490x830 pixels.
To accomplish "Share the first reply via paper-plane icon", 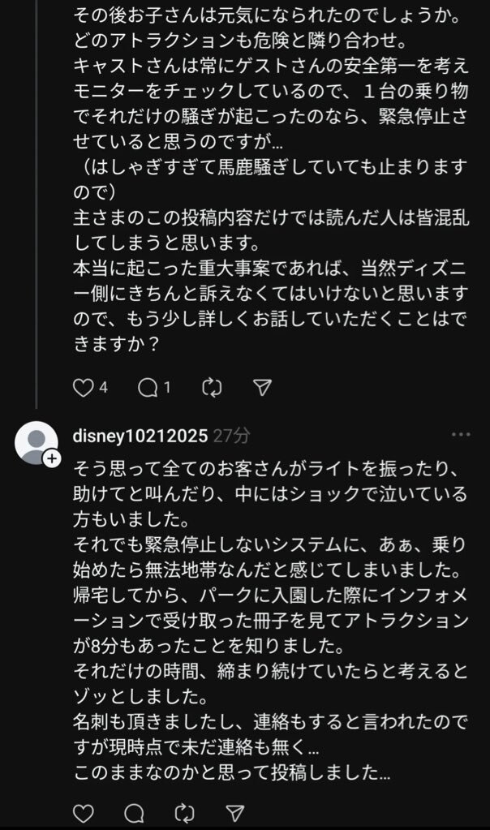I will pos(263,388).
